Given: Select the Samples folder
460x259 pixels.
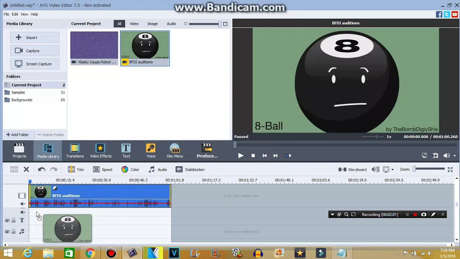Looking at the screenshot, I should click(35, 92).
